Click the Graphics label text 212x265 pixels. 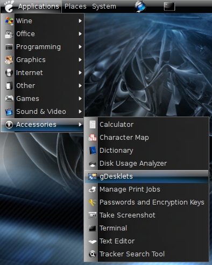click(31, 60)
